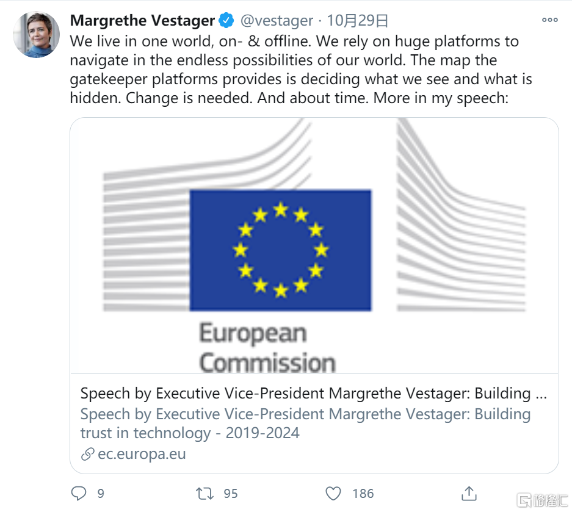Screen dimensions: 572x512
Task: Open the ec.europa.eu domain link
Action: click(x=142, y=454)
